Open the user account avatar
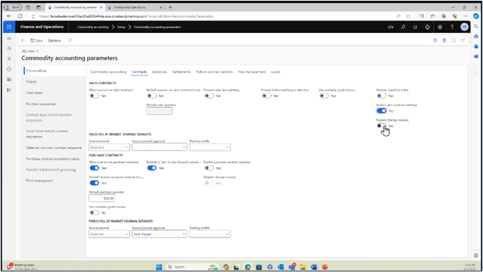 pos(464,27)
